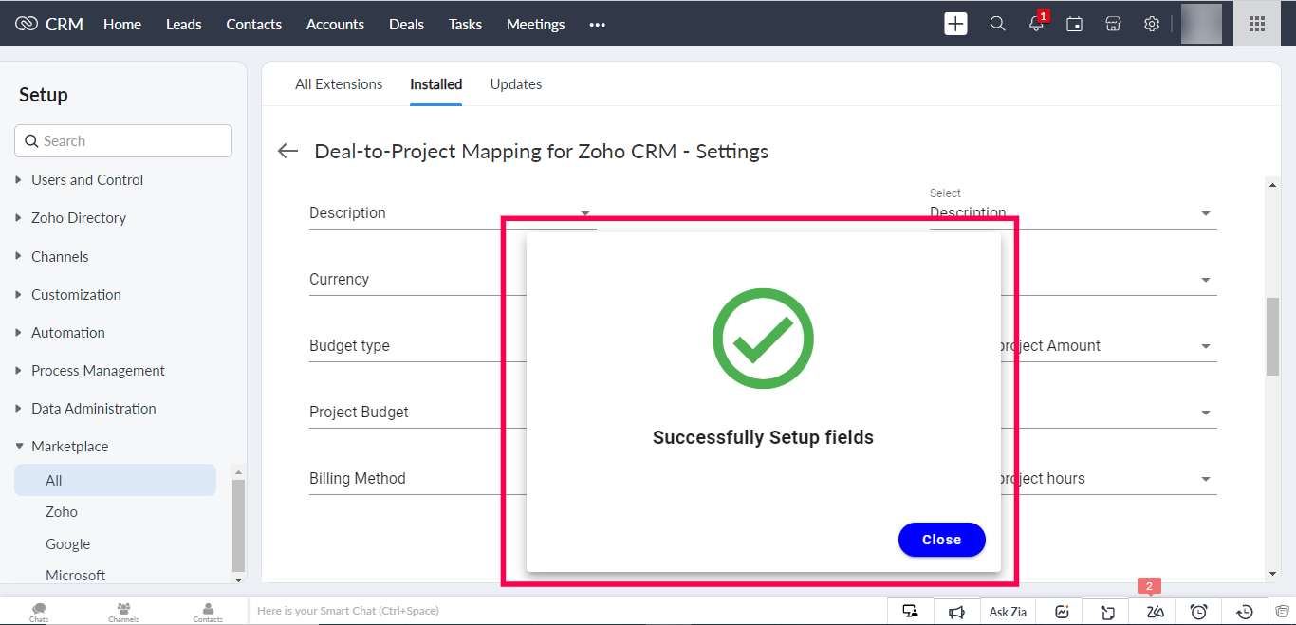Screen dimensions: 1296x625
Task: Open the Description dropdown under the Select label
Action: (1073, 213)
